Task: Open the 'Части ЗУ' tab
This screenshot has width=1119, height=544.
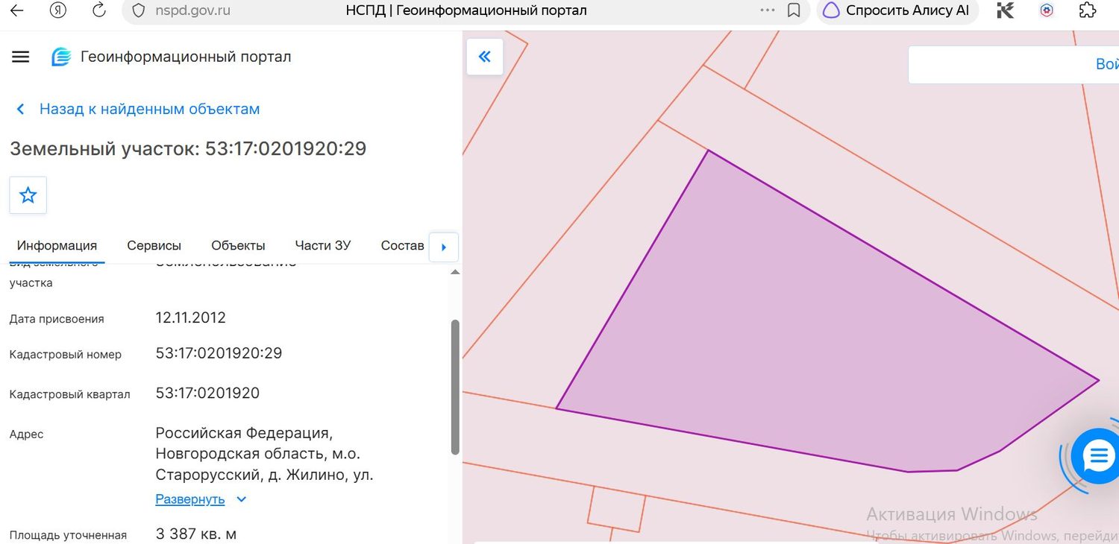Action: pos(323,246)
